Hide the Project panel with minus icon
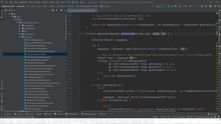This screenshot has height=124, width=221. [x=65, y=10]
